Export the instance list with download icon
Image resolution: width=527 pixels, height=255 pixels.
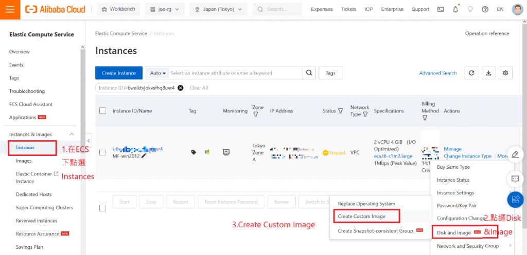point(489,73)
